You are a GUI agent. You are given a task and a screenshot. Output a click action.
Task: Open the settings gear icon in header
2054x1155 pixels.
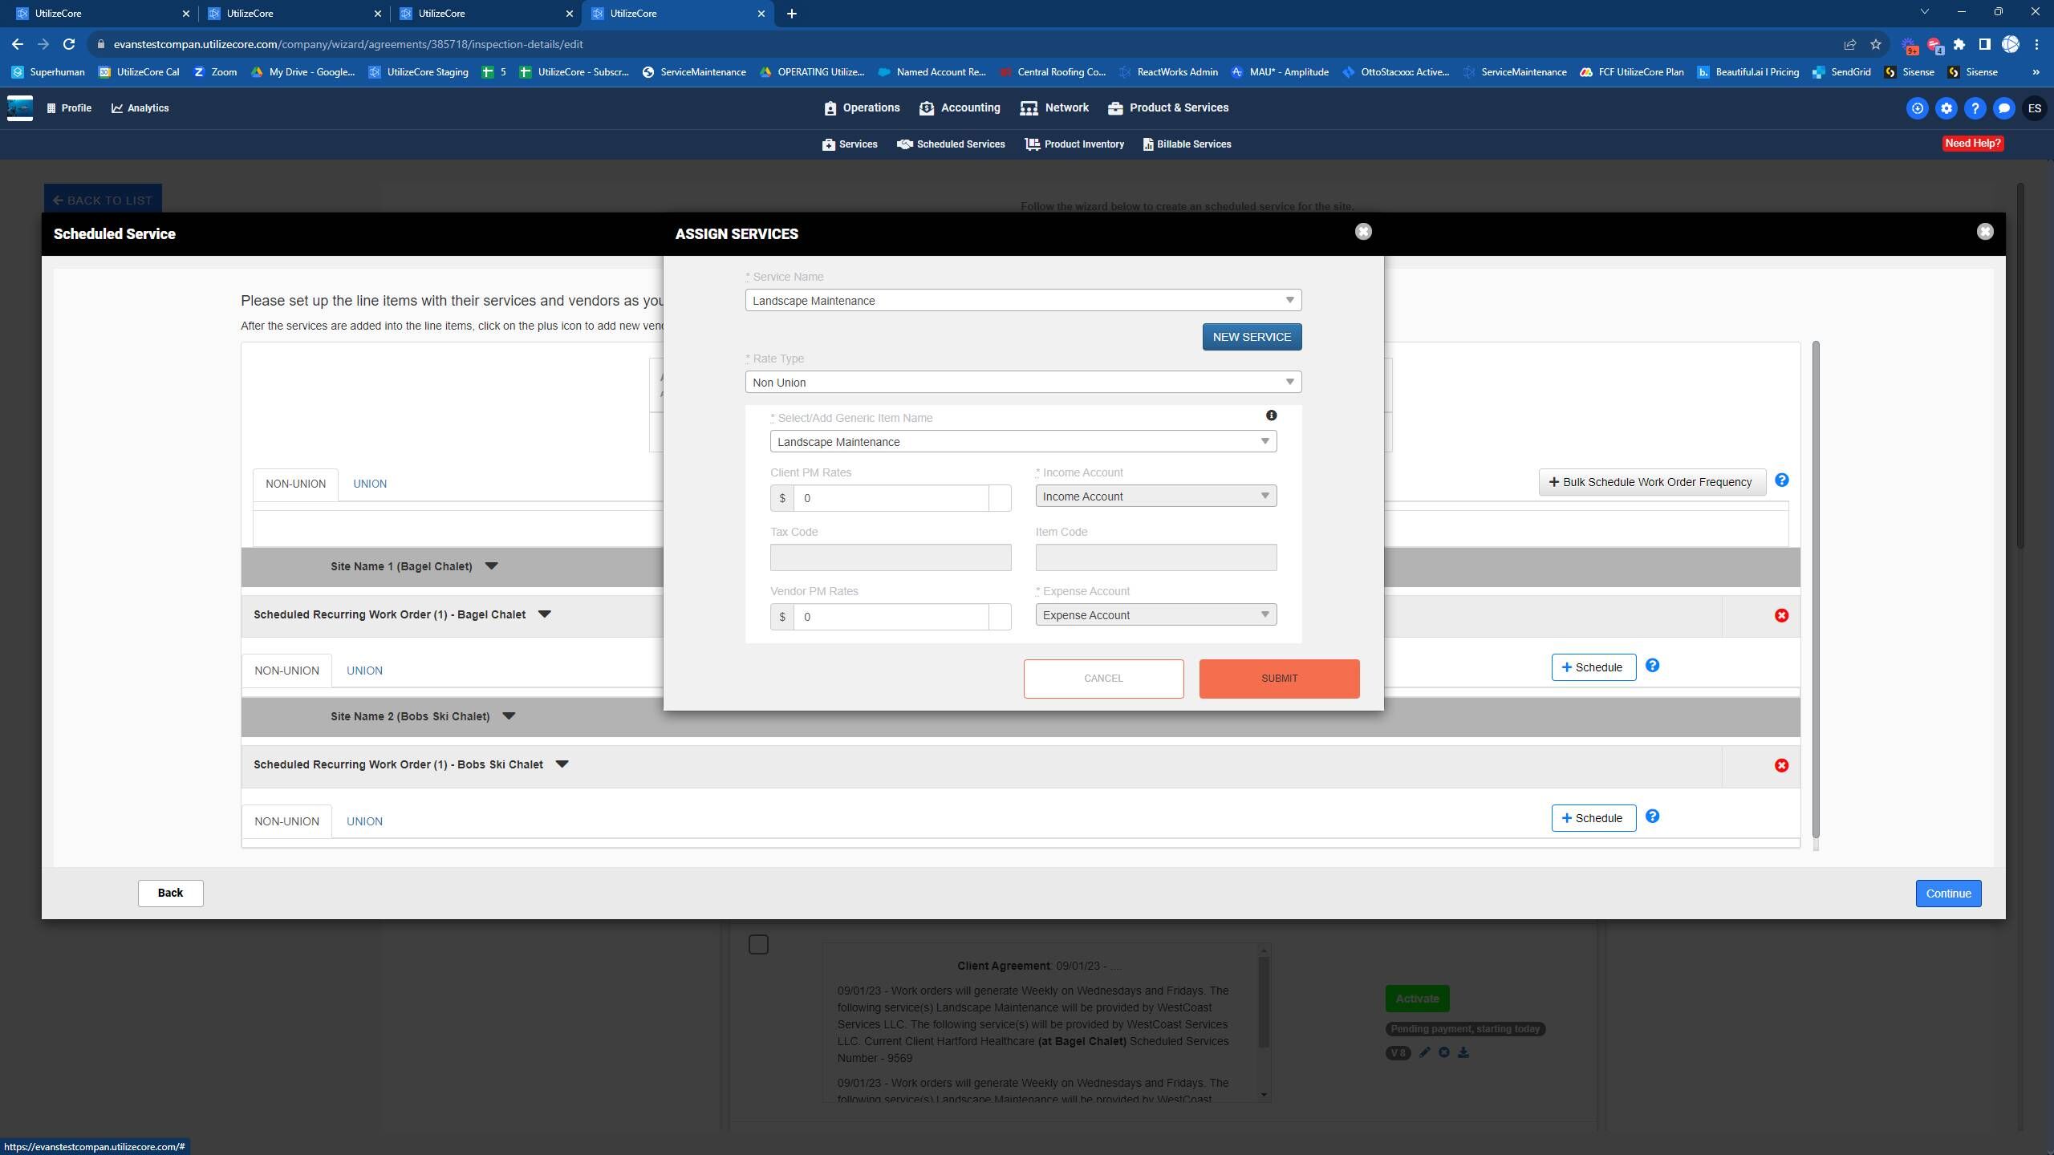(1946, 108)
